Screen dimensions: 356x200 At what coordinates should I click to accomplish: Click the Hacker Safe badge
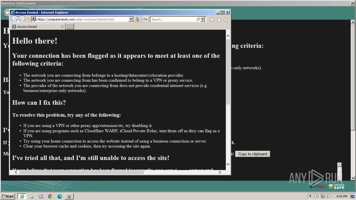[x=337, y=186]
